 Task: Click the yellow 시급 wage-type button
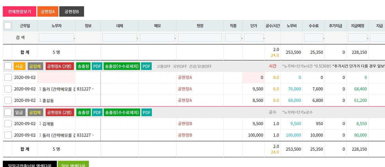(x=19, y=66)
